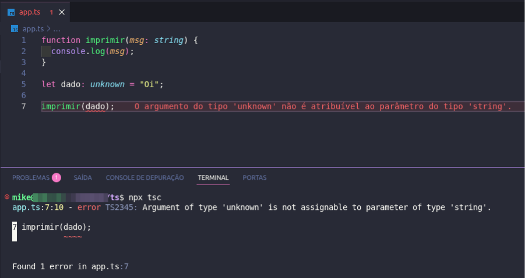Click the 'string' type in the function signature

[169, 41]
